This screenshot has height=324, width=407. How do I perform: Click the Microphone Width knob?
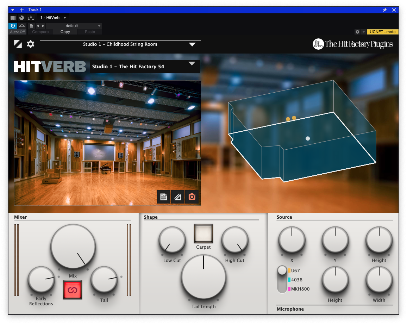pos(379,280)
